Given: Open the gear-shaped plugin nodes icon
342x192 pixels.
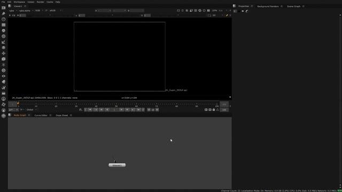Looking at the screenshot, I should (x=4, y=105).
